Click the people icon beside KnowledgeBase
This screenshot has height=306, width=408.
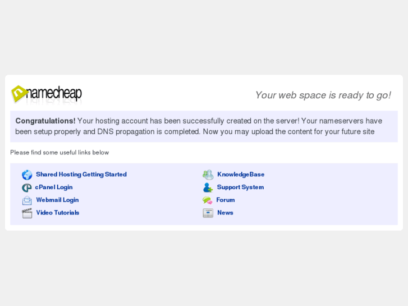click(x=208, y=175)
